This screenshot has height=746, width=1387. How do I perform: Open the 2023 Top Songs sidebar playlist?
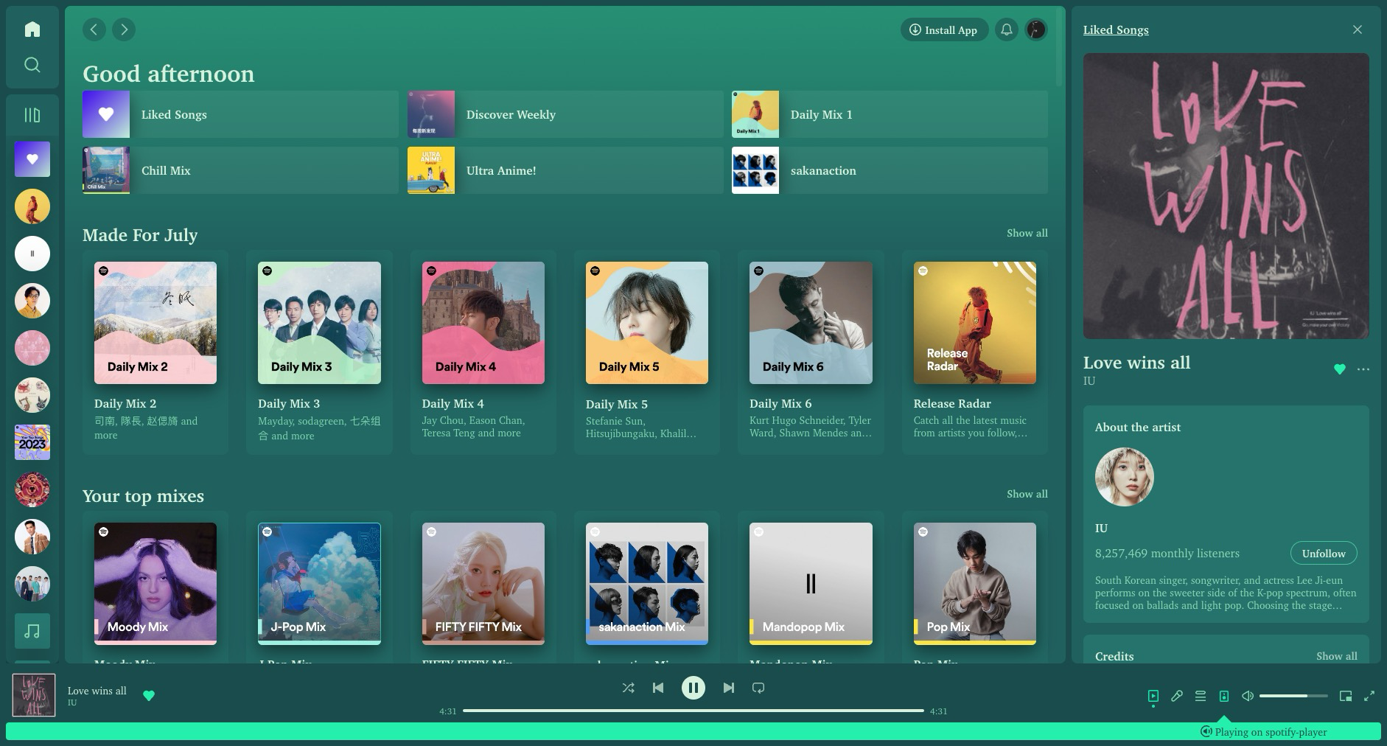coord(32,442)
